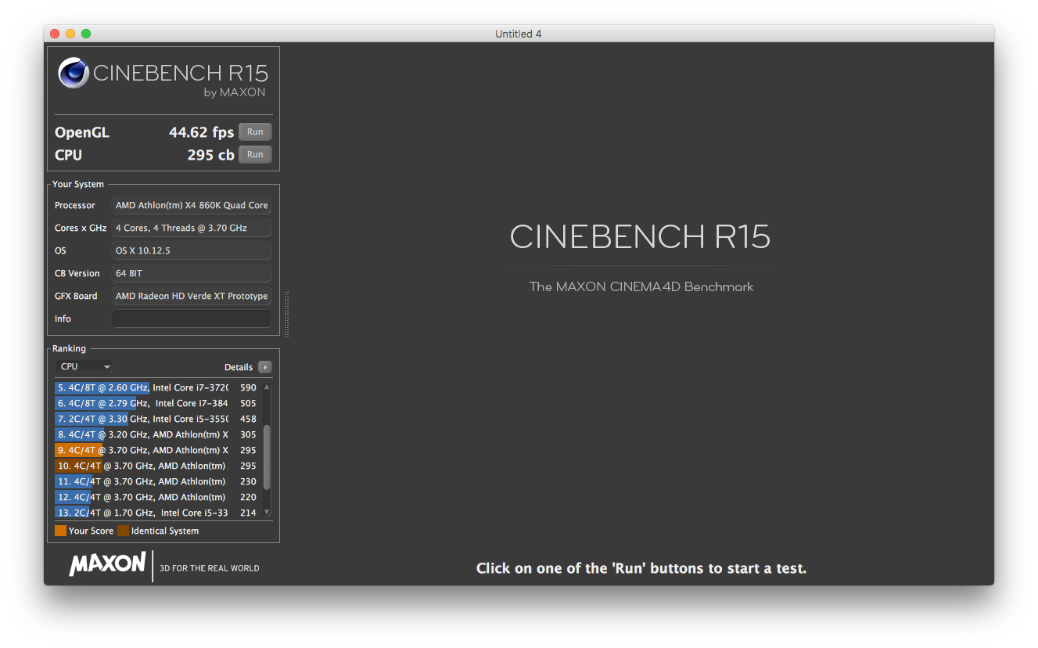Select ranking row 8, AMD Athlon scoring 305
The height and width of the screenshot is (648, 1038).
pos(158,434)
